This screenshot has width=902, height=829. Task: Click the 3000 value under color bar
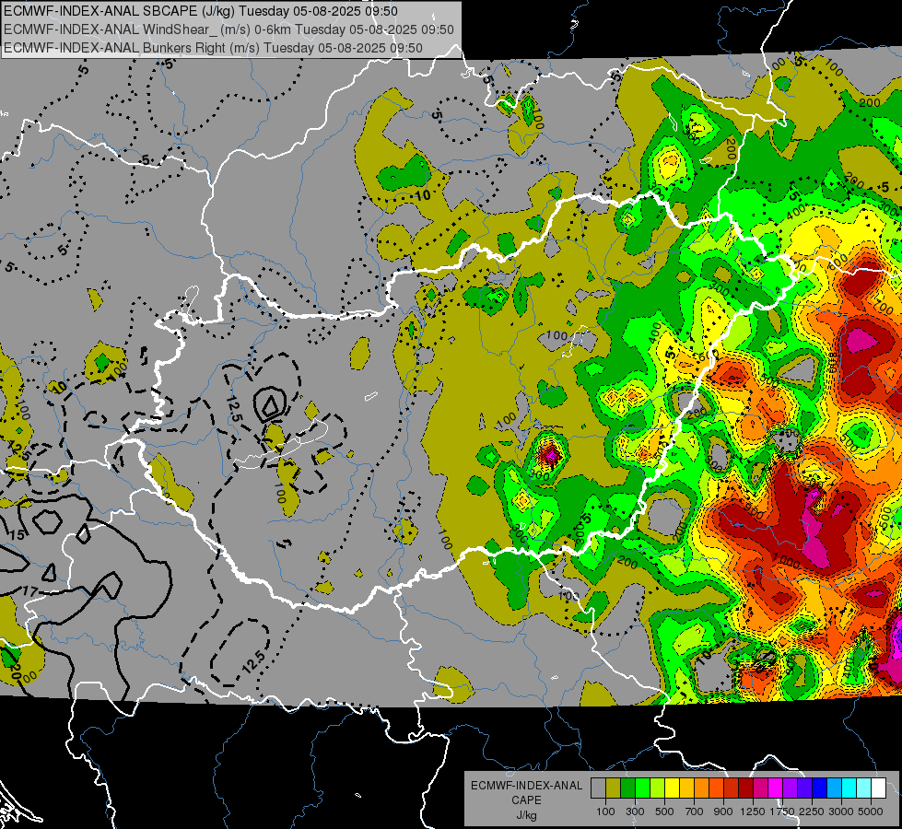(841, 811)
